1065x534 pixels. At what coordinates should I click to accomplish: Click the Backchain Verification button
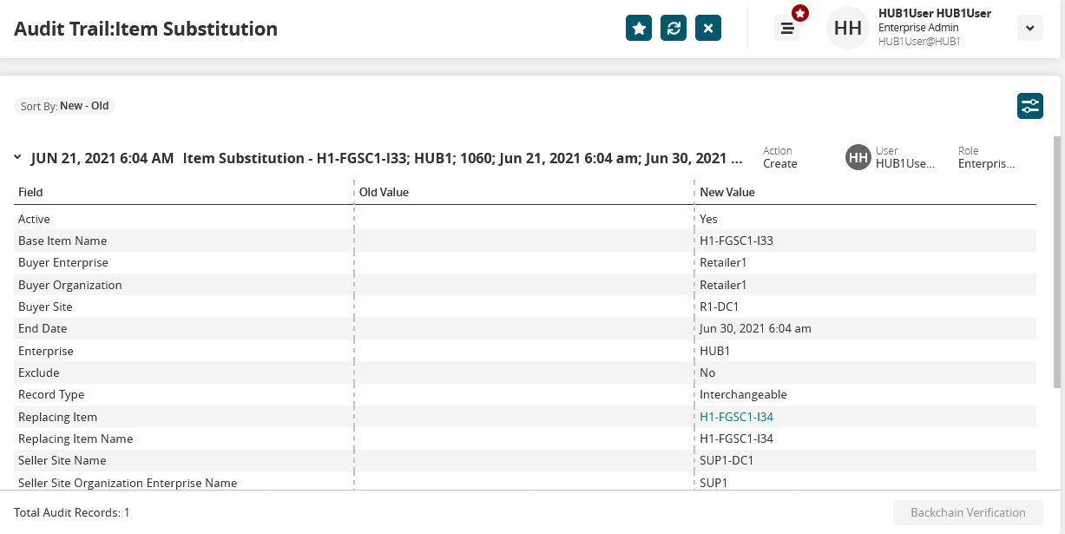pos(968,512)
